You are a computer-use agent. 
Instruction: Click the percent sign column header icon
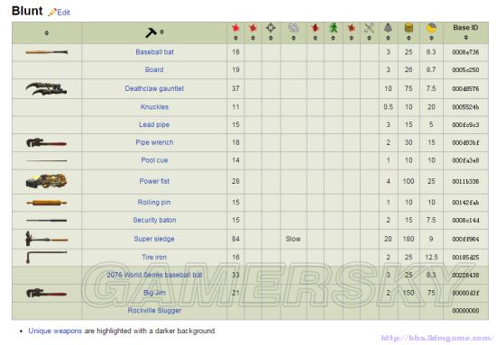click(x=293, y=28)
